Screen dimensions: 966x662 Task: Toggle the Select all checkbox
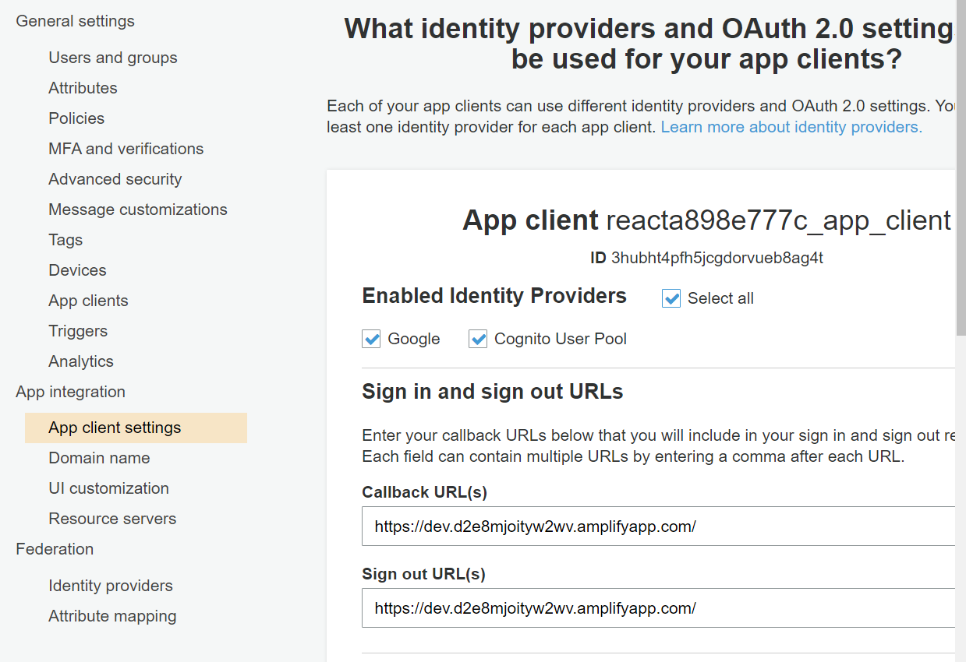tap(671, 298)
